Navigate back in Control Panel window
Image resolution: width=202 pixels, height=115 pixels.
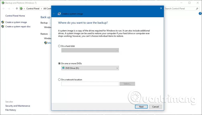[4, 9]
